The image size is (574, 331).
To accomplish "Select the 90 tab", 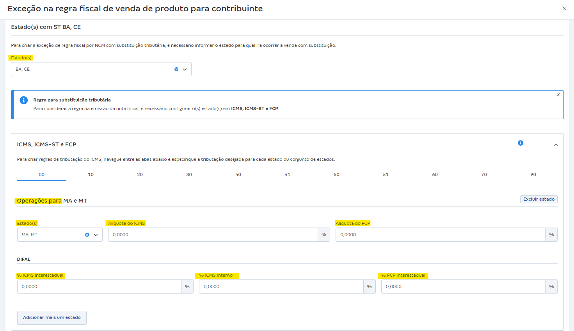I will pyautogui.click(x=533, y=174).
